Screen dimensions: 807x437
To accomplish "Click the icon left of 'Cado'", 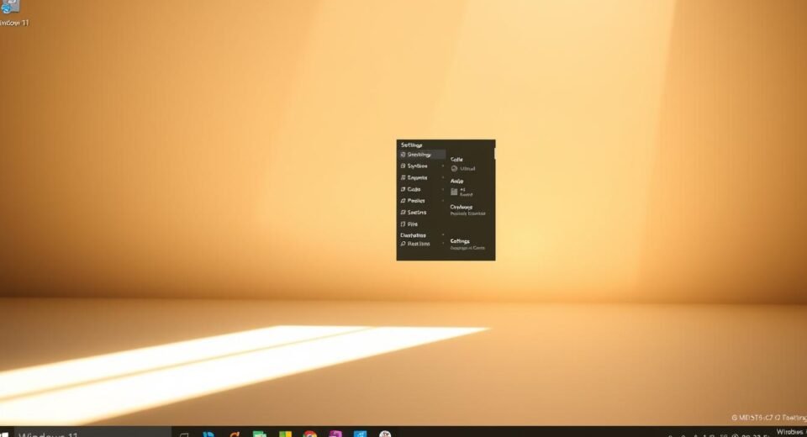I will [x=403, y=189].
